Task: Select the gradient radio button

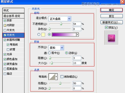Action: tap(49, 34)
